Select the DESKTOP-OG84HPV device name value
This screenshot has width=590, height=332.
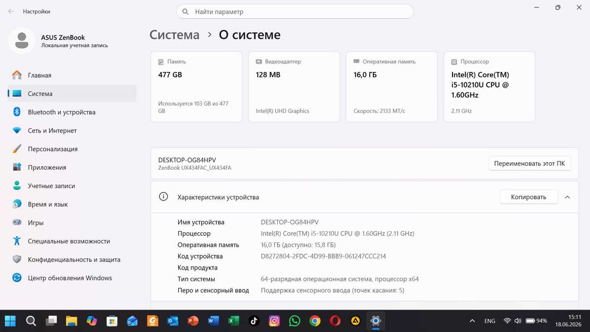click(290, 222)
